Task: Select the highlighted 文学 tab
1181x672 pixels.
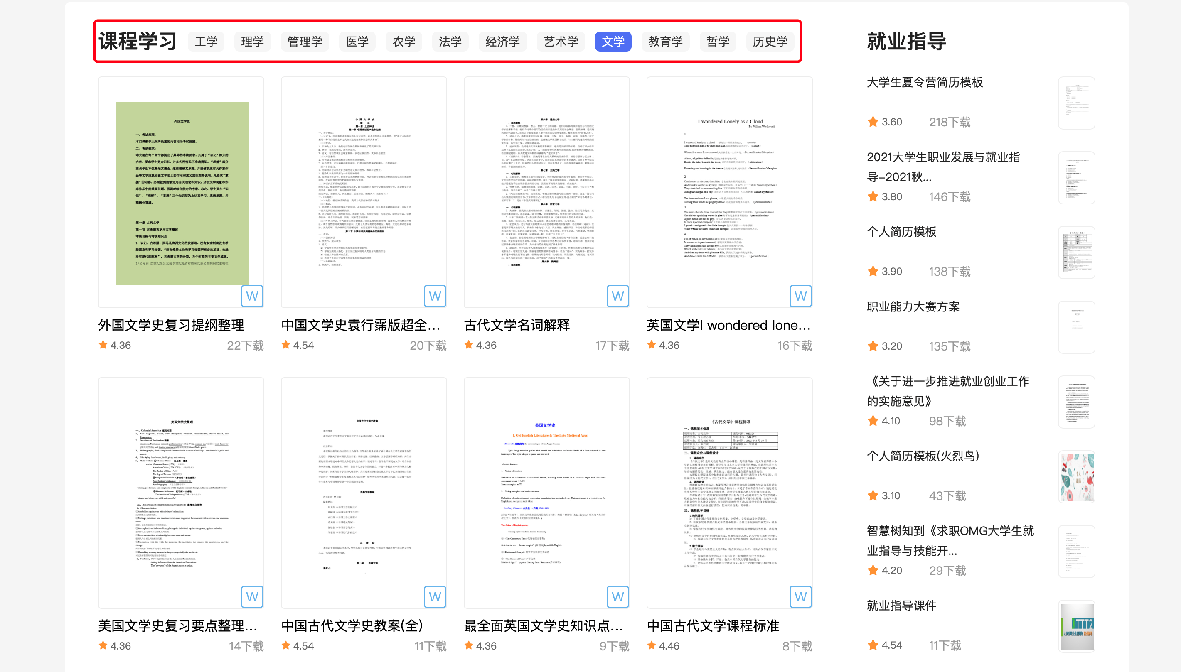Action: click(613, 42)
